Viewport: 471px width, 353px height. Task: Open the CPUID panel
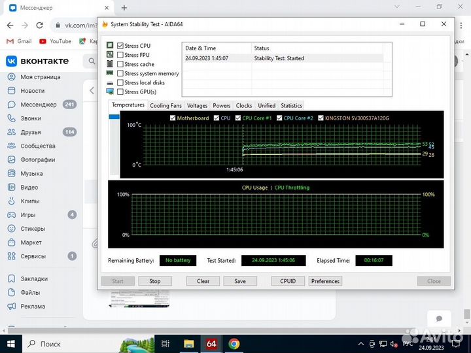pyautogui.click(x=288, y=281)
